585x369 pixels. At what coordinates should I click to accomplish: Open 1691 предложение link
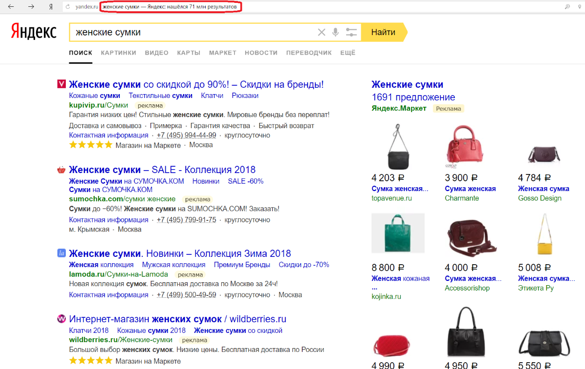(413, 97)
